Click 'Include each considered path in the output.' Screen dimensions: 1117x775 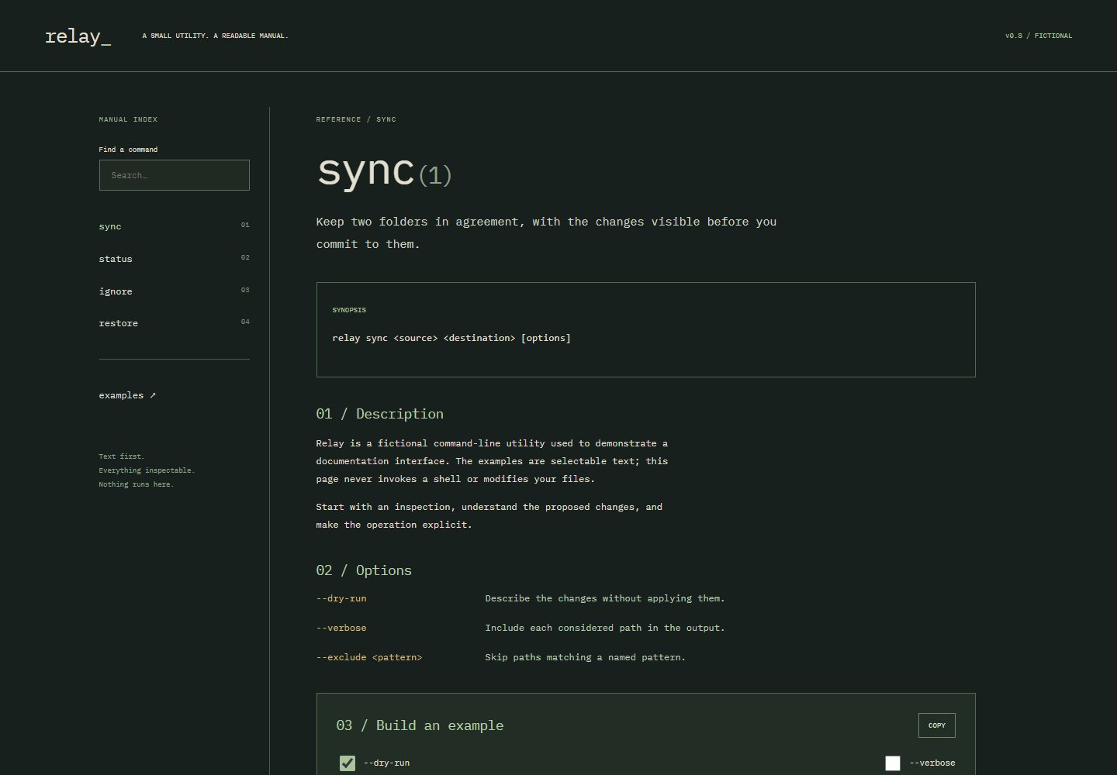605,628
